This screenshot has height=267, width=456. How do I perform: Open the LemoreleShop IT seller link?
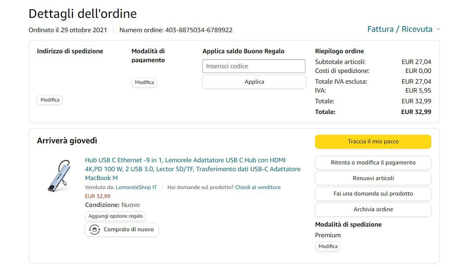click(x=137, y=187)
